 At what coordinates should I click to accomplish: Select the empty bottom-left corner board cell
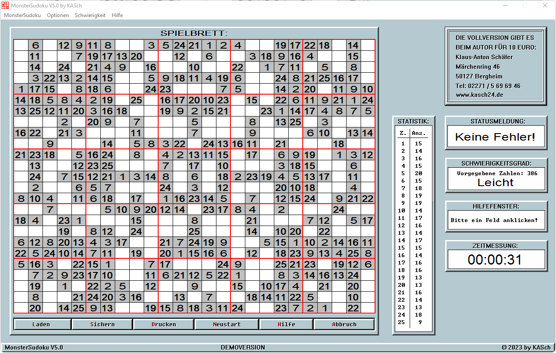click(x=21, y=308)
